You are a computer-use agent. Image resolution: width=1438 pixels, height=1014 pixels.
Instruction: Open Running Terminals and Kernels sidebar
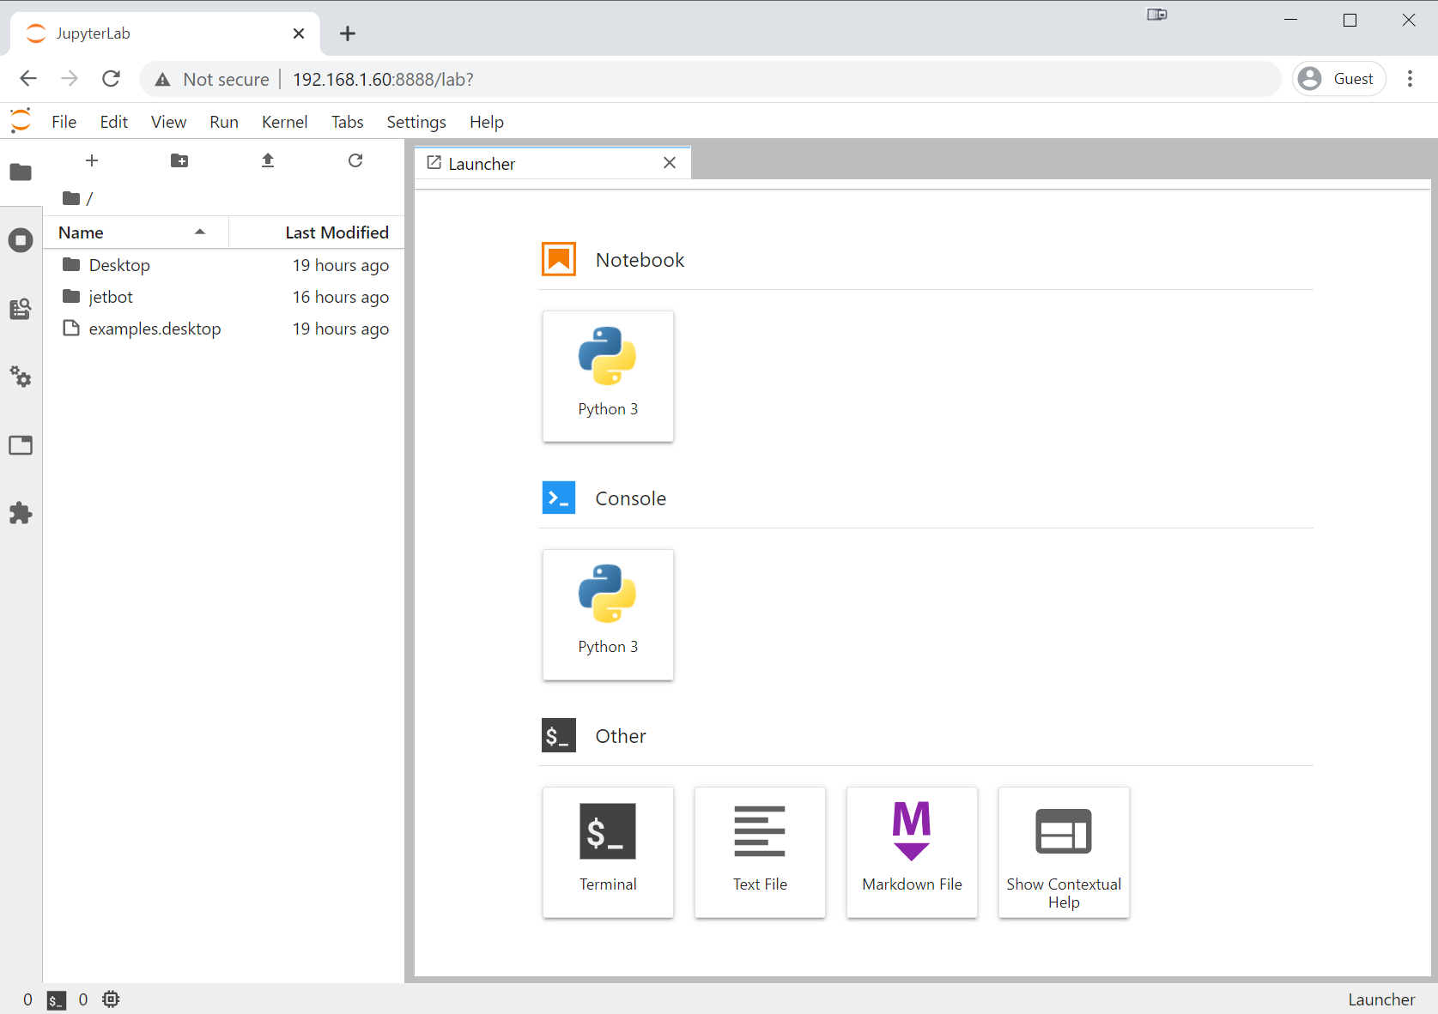click(x=21, y=240)
